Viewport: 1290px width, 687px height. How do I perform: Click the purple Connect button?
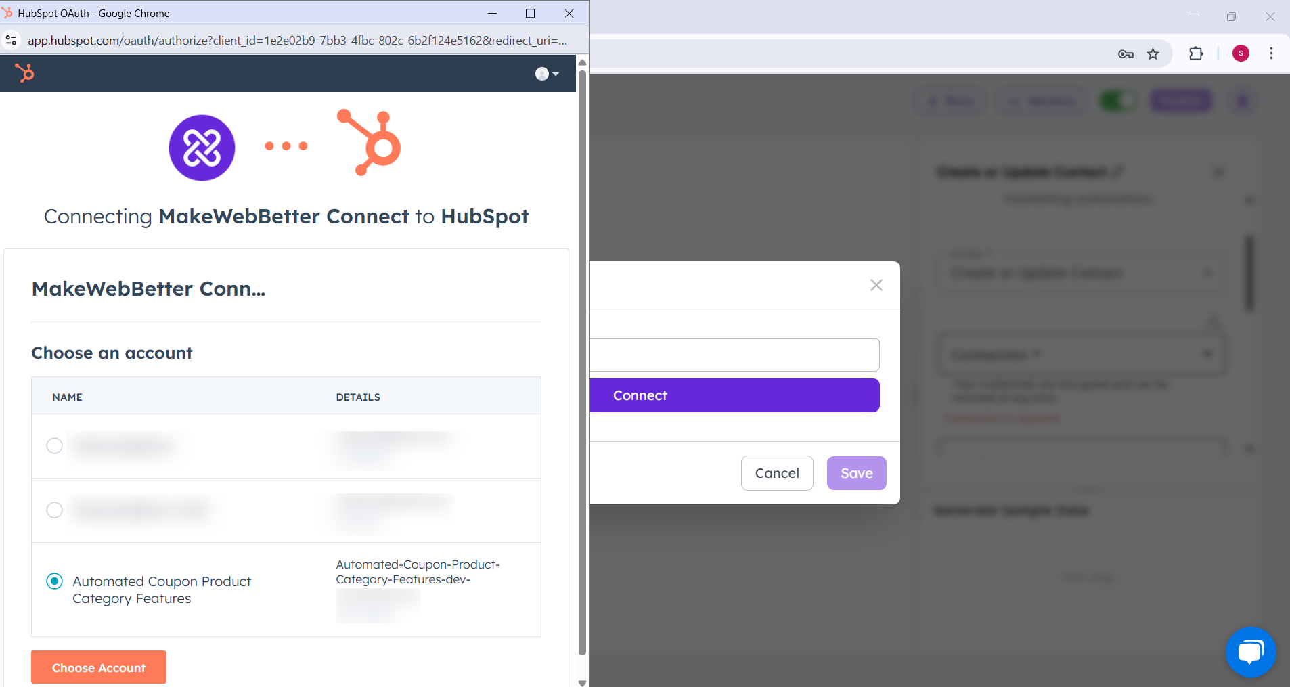tap(734, 395)
